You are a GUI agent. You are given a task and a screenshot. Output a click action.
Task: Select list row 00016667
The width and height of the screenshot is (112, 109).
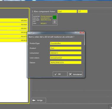click(14, 28)
